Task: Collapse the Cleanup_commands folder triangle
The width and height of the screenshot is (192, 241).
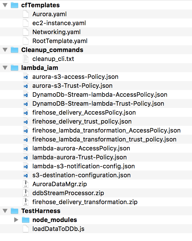Action: click(5, 50)
